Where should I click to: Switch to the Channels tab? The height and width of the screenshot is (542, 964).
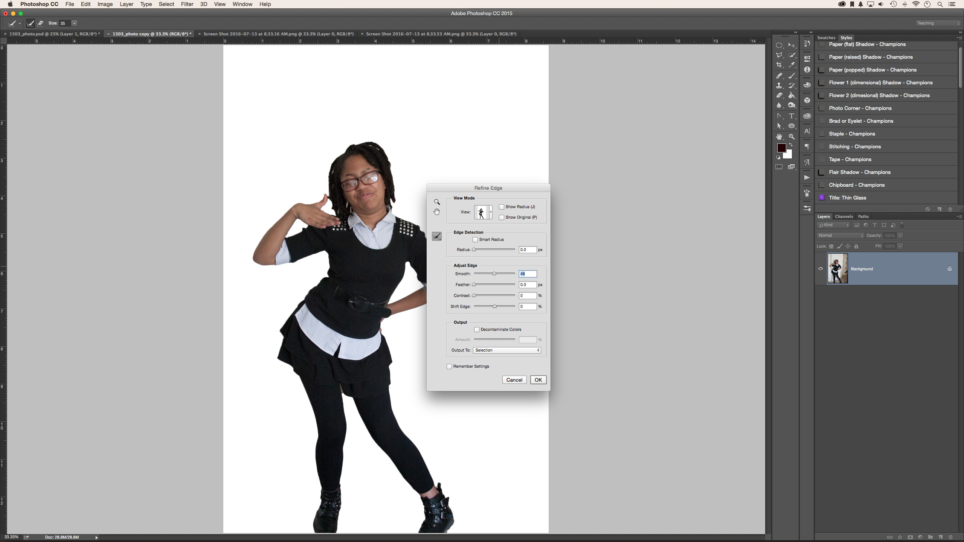(x=843, y=216)
